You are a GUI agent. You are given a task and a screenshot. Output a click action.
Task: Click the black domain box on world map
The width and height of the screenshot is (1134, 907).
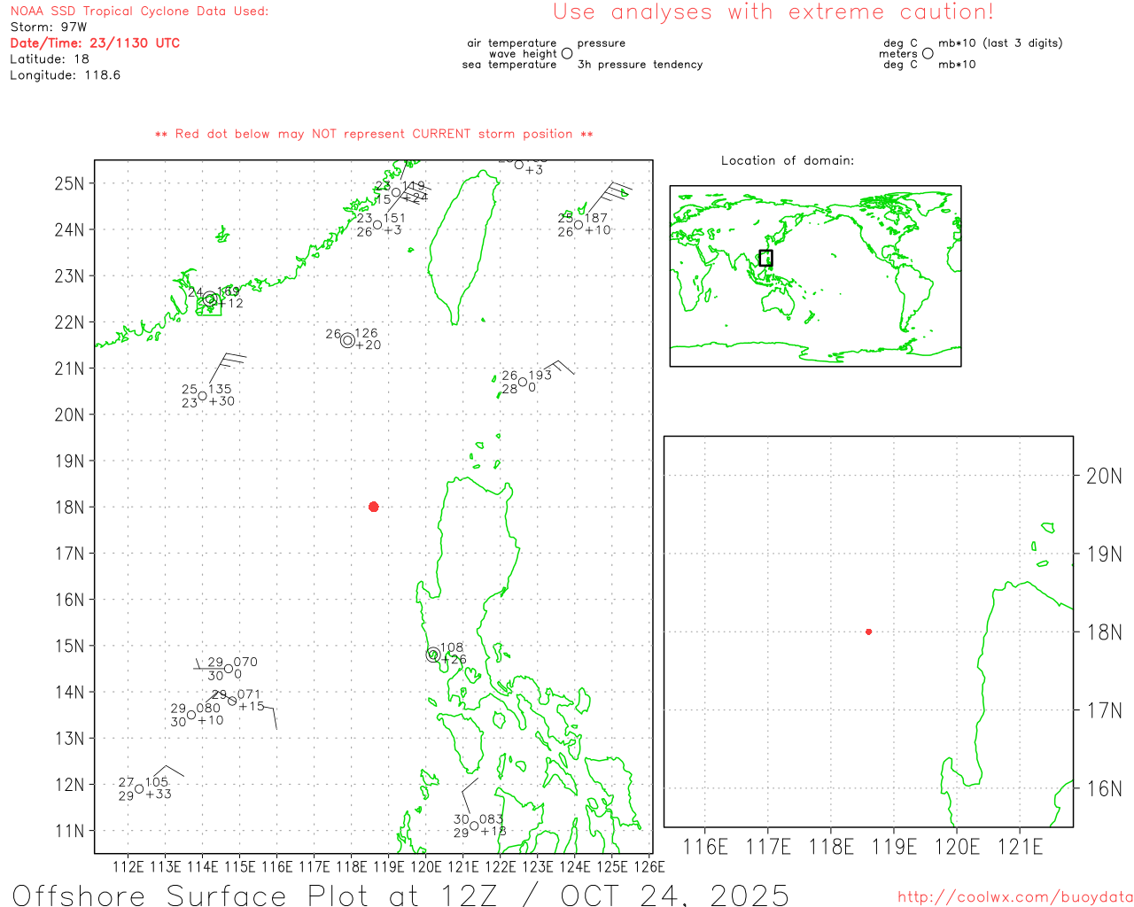(x=765, y=258)
